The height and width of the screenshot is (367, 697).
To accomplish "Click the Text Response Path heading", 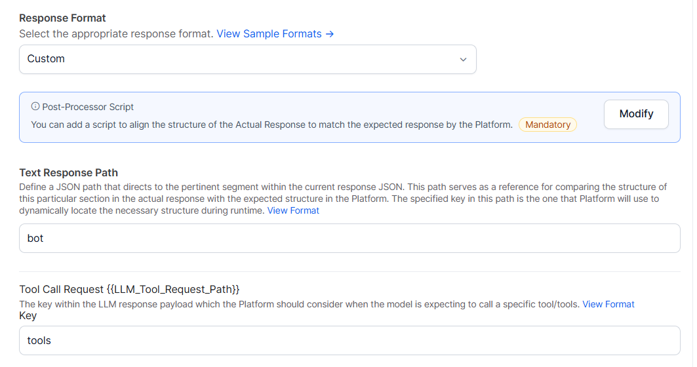I will coord(68,172).
